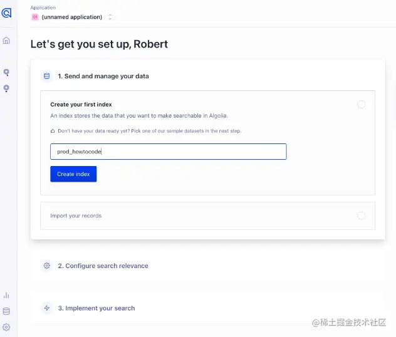Click the gear icon beside Configure search relevance

47,266
